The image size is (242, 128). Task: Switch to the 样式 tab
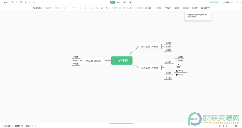point(119,2)
